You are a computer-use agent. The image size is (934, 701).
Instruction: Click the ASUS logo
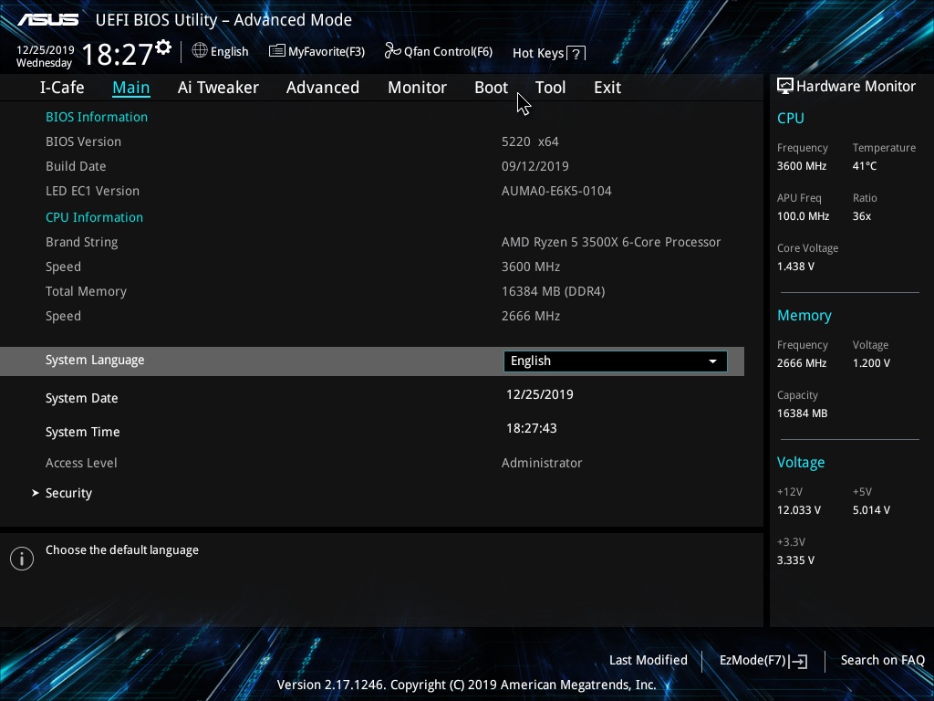point(48,20)
